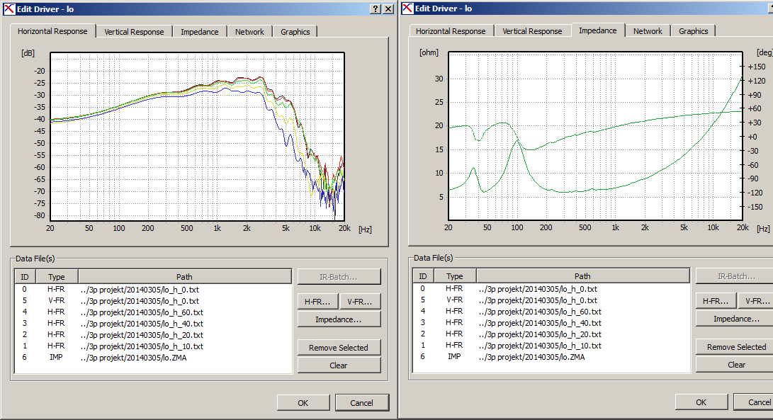
Task: Select lo.ZMA impedance row in right window
Action: (551, 357)
